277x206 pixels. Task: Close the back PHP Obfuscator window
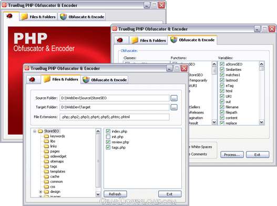(161, 5)
